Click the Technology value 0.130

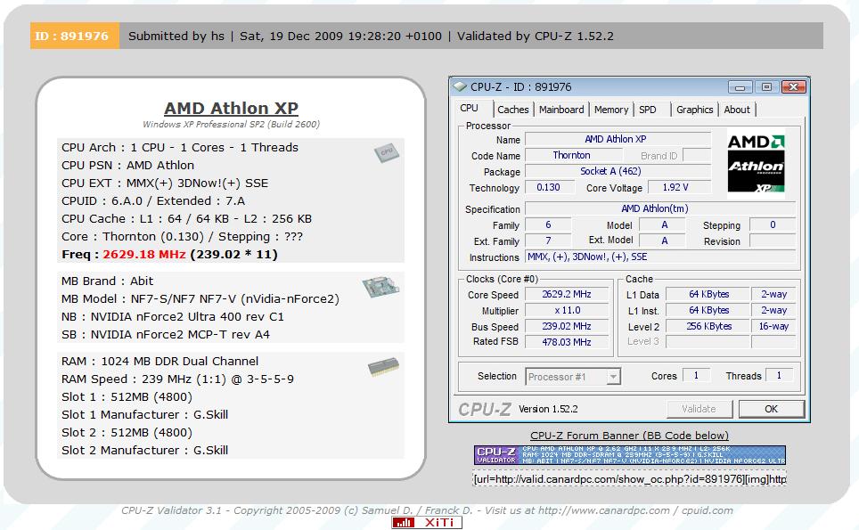point(548,187)
